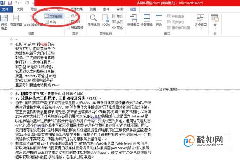Toggle the Ruler (标尺) checkbox
The height and width of the screenshot is (160, 240).
68,16
